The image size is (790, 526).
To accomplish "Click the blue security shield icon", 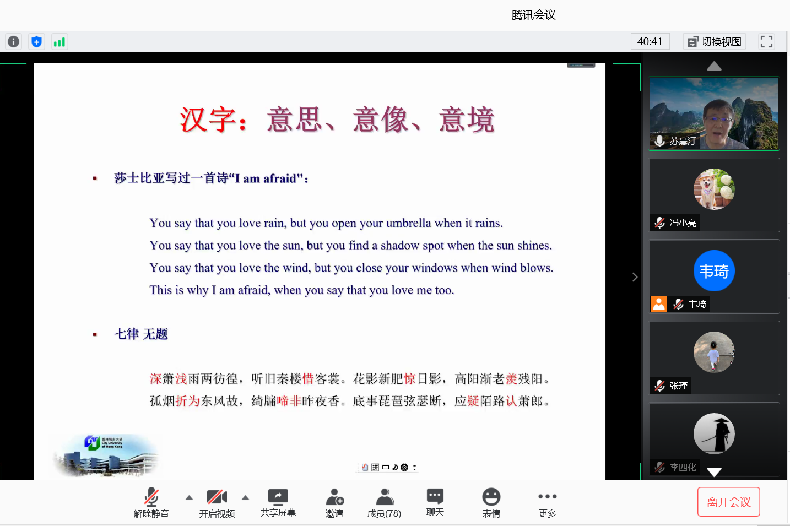I will pos(36,42).
